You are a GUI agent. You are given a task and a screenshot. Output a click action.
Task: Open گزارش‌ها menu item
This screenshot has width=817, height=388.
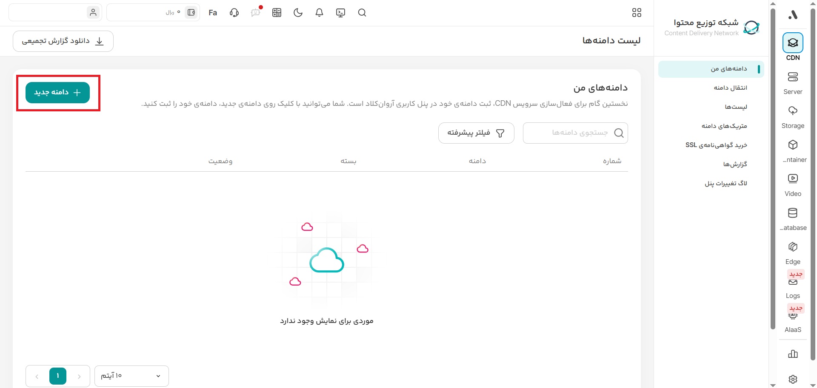735,164
